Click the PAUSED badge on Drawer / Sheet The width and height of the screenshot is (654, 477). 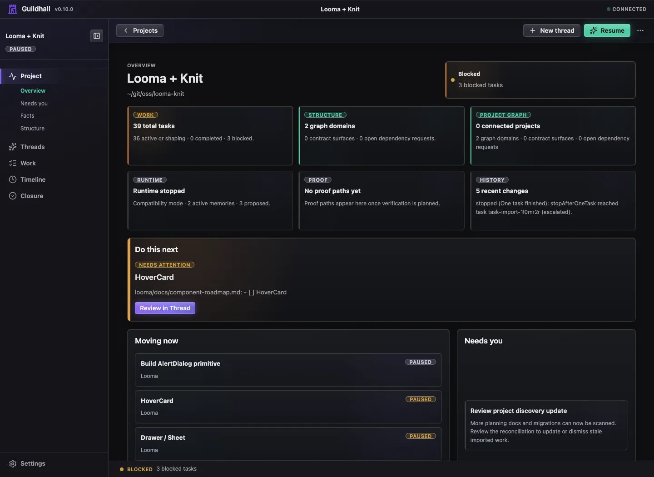tap(421, 436)
